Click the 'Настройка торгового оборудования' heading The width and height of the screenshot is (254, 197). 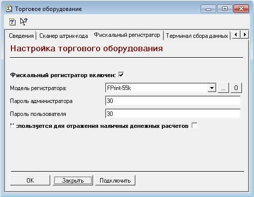(x=87, y=49)
